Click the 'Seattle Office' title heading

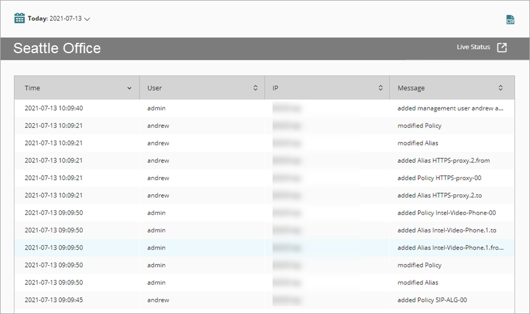point(57,48)
